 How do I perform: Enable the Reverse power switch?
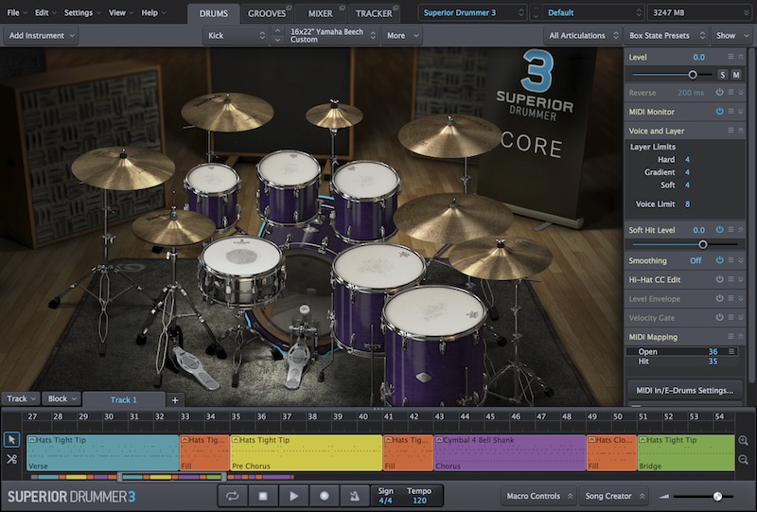point(719,92)
